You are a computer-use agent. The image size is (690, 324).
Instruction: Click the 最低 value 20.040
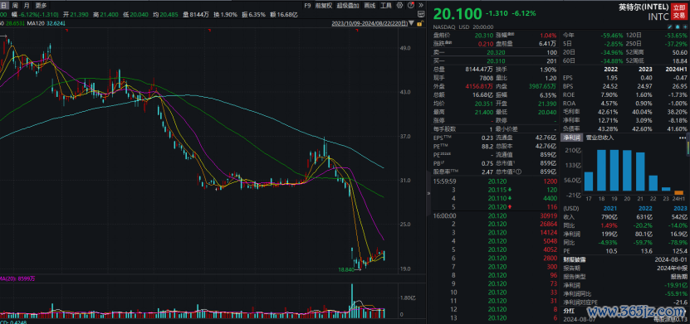tap(547, 112)
